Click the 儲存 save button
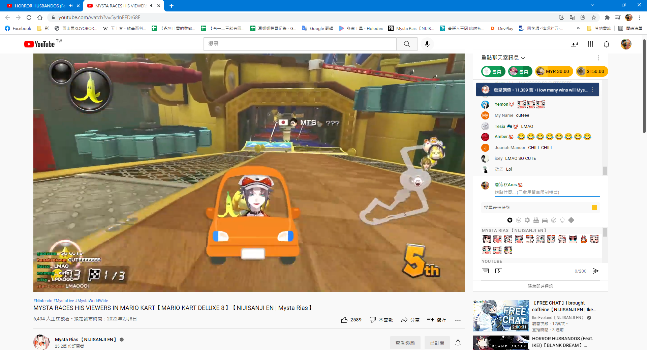The image size is (647, 350). coord(437,320)
